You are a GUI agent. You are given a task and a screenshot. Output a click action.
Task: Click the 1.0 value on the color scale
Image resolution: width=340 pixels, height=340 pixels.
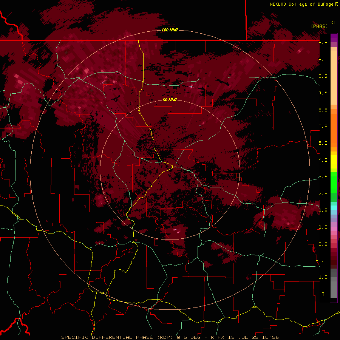(x=323, y=227)
